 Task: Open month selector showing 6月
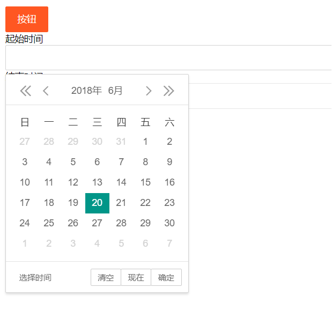coord(115,91)
